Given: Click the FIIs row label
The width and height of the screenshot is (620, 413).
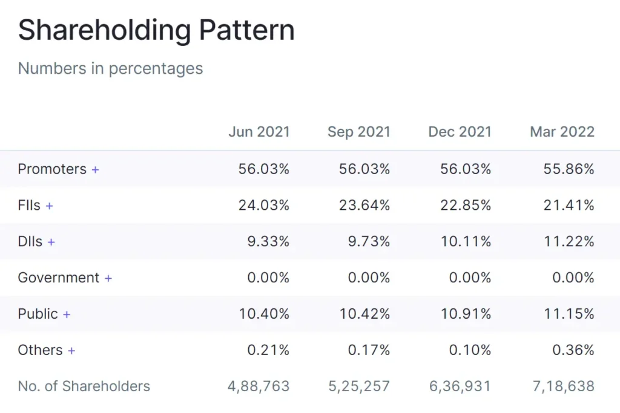Looking at the screenshot, I should tap(29, 206).
